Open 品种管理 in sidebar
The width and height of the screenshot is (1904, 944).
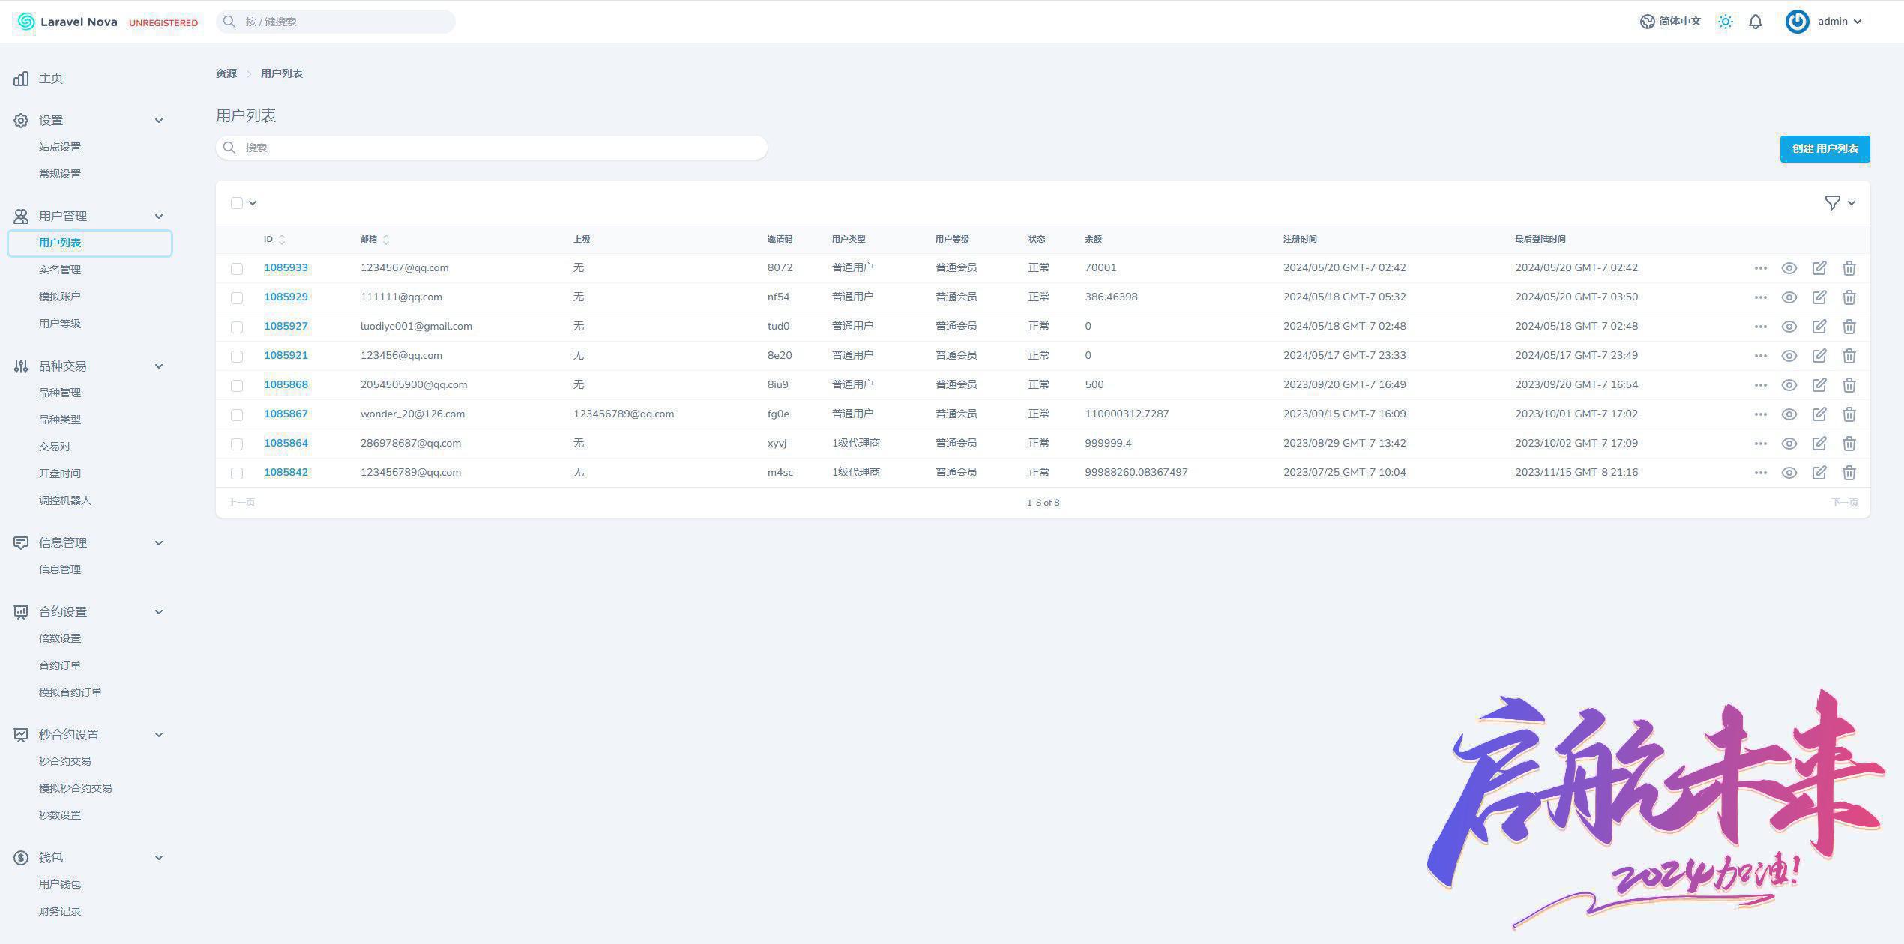(x=60, y=393)
